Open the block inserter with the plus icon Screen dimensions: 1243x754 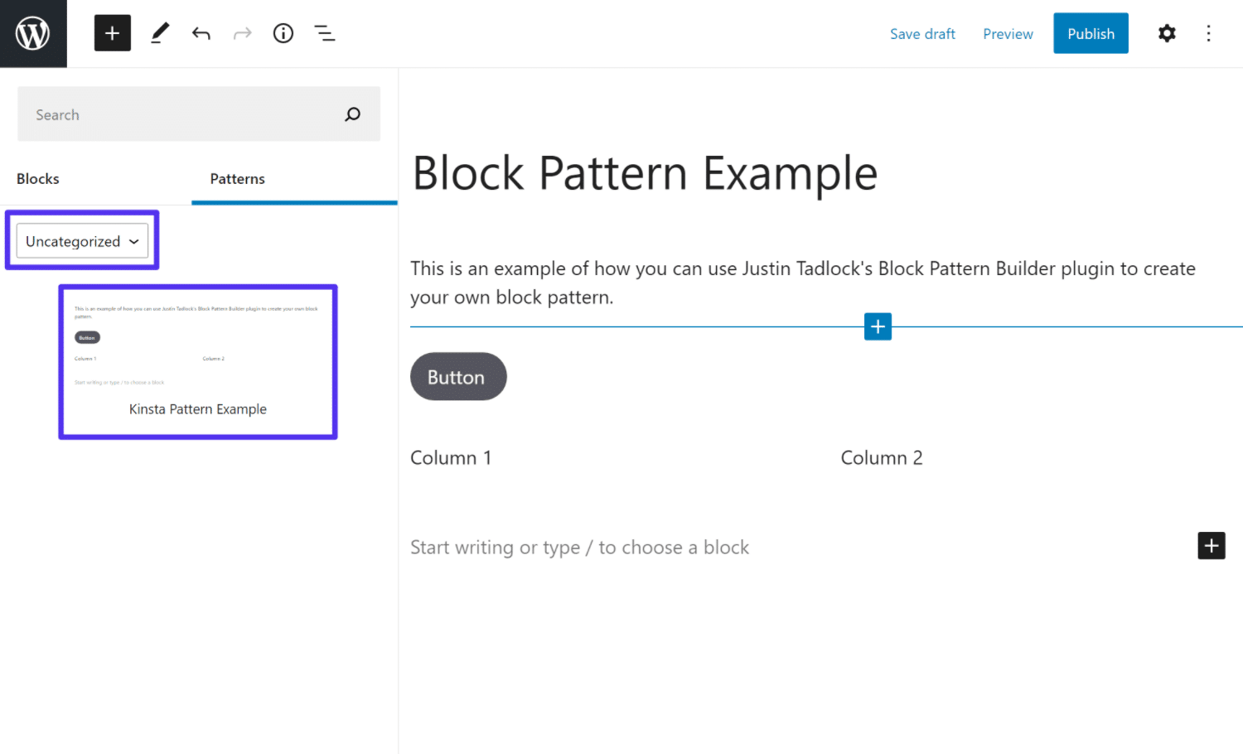point(112,33)
